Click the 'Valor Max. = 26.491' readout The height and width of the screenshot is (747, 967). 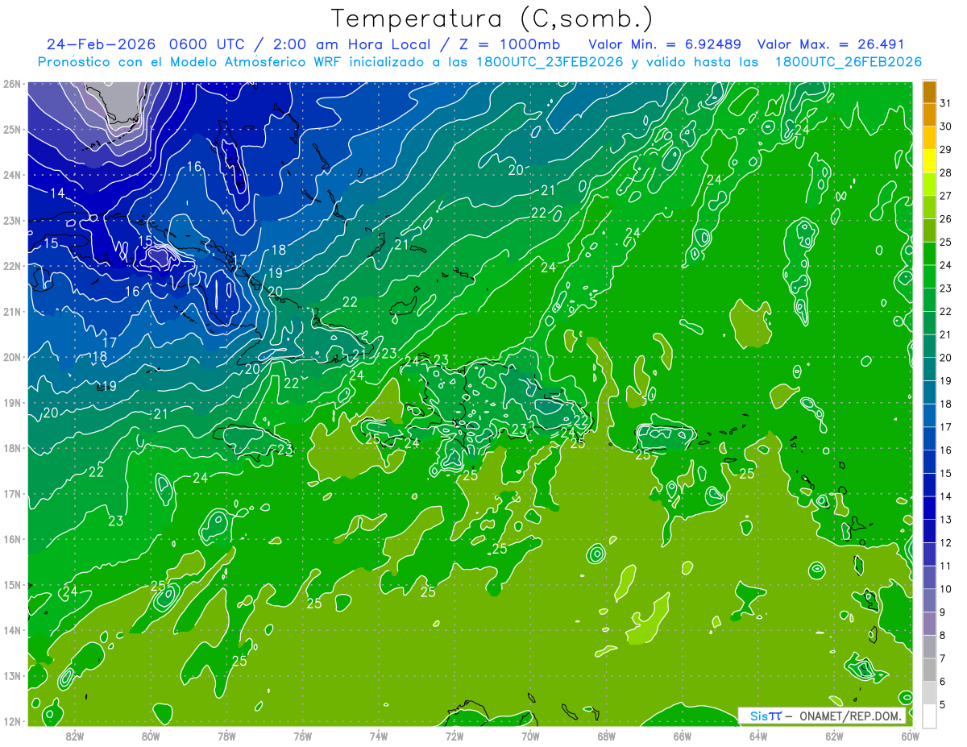point(831,44)
